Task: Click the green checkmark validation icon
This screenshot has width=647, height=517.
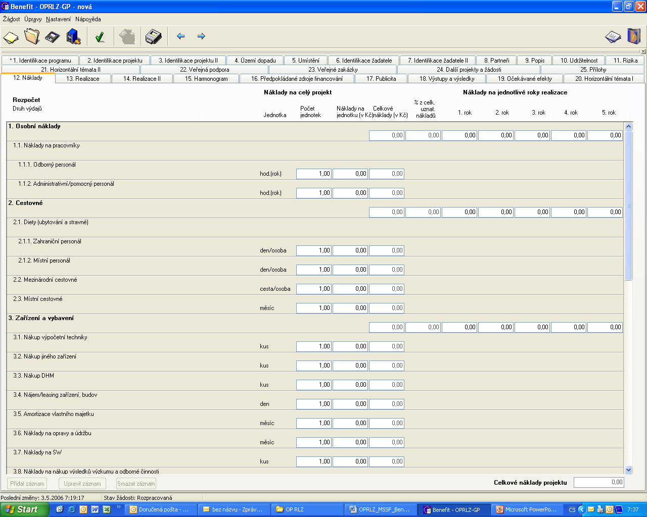Action: pos(100,36)
